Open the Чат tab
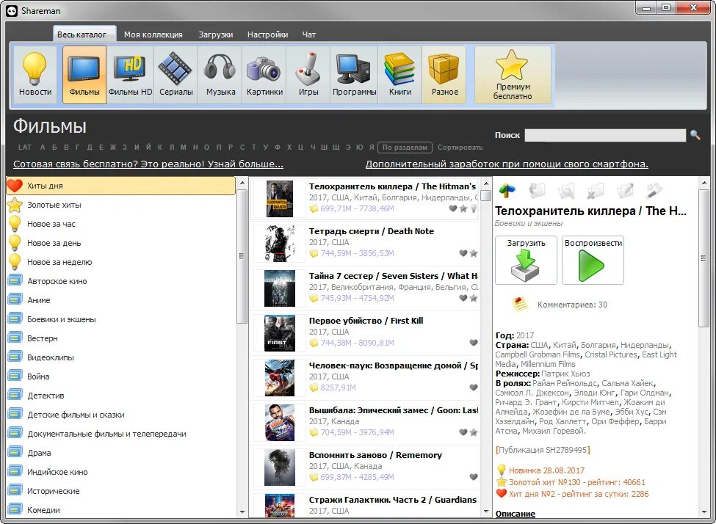 pos(309,34)
